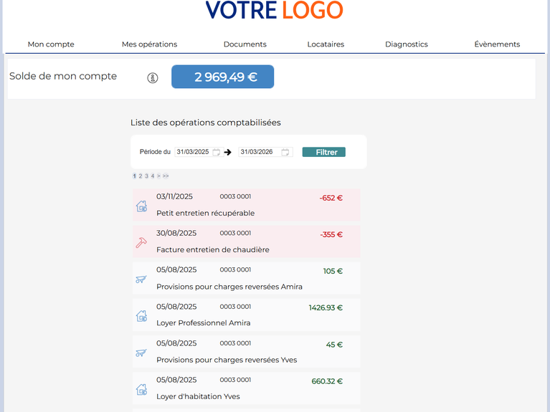Jump to last page with >>
The image size is (550, 412).
click(166, 176)
